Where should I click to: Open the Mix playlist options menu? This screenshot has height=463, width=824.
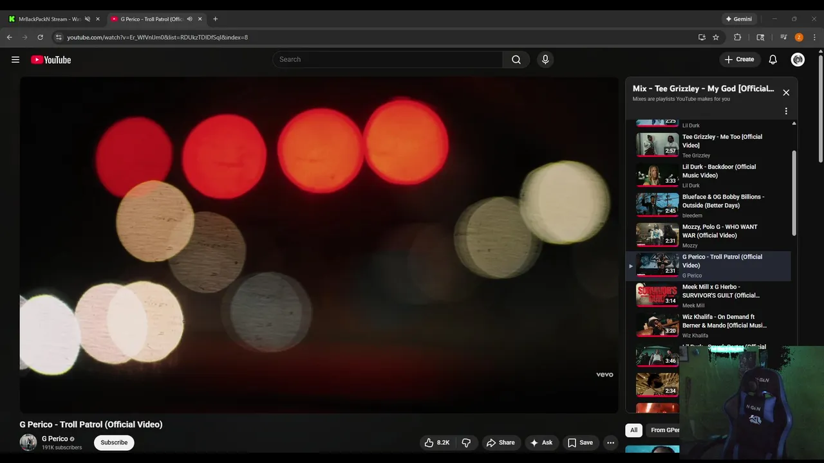click(786, 111)
